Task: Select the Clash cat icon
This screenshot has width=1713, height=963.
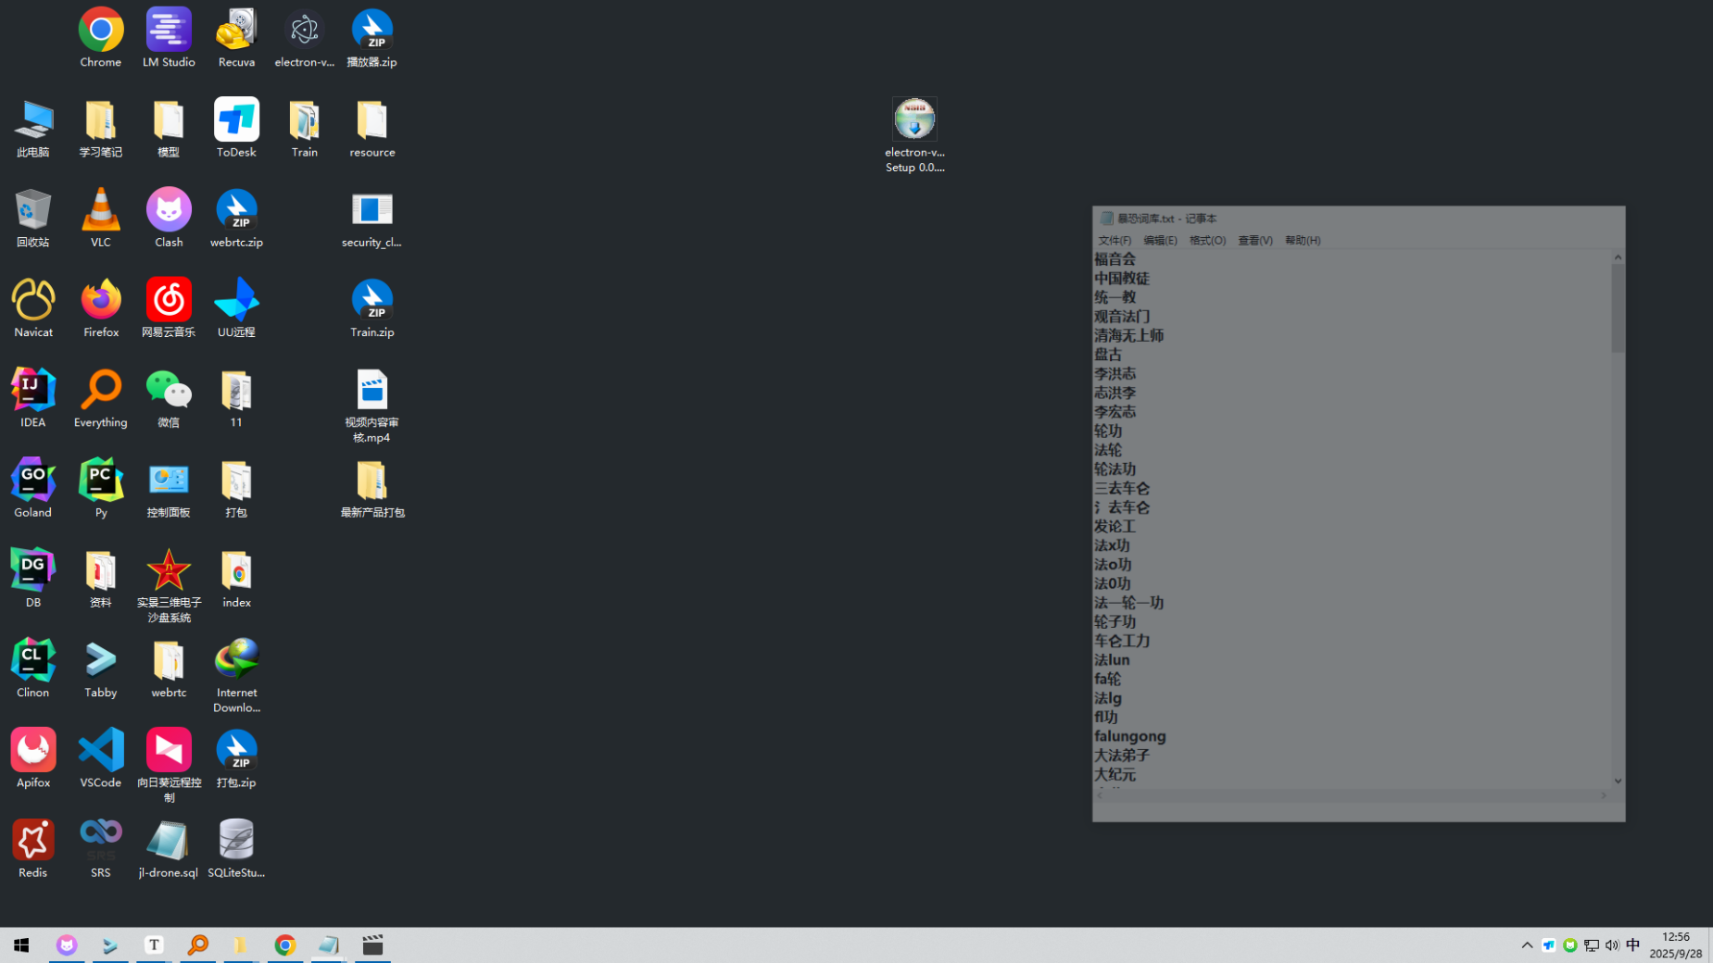Action: point(169,211)
